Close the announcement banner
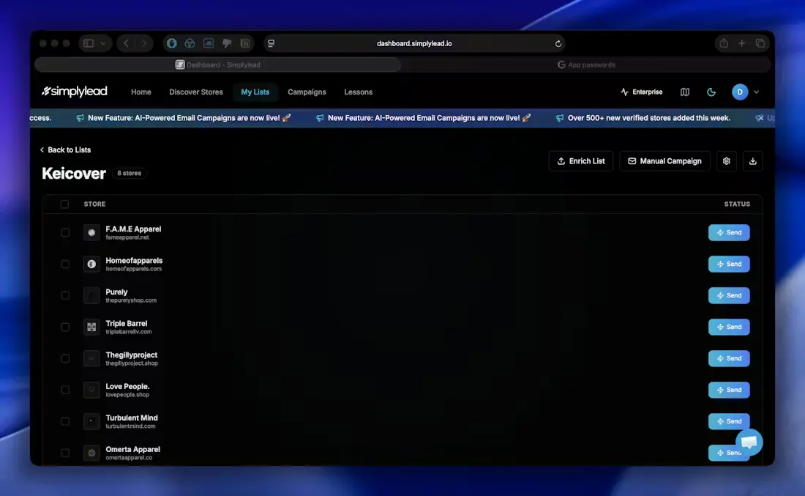The image size is (805, 496). tap(760, 118)
